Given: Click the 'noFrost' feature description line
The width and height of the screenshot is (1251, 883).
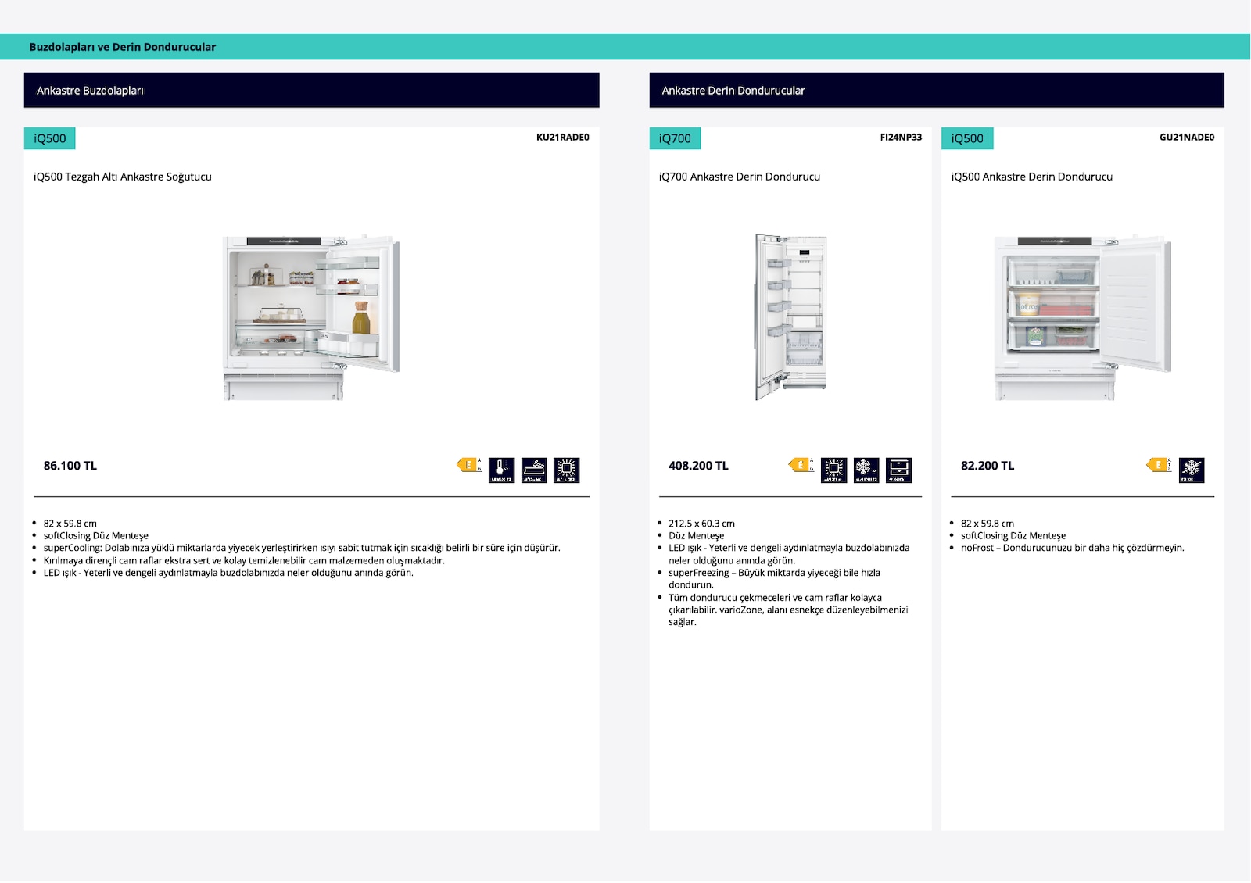Looking at the screenshot, I should pyautogui.click(x=1073, y=548).
